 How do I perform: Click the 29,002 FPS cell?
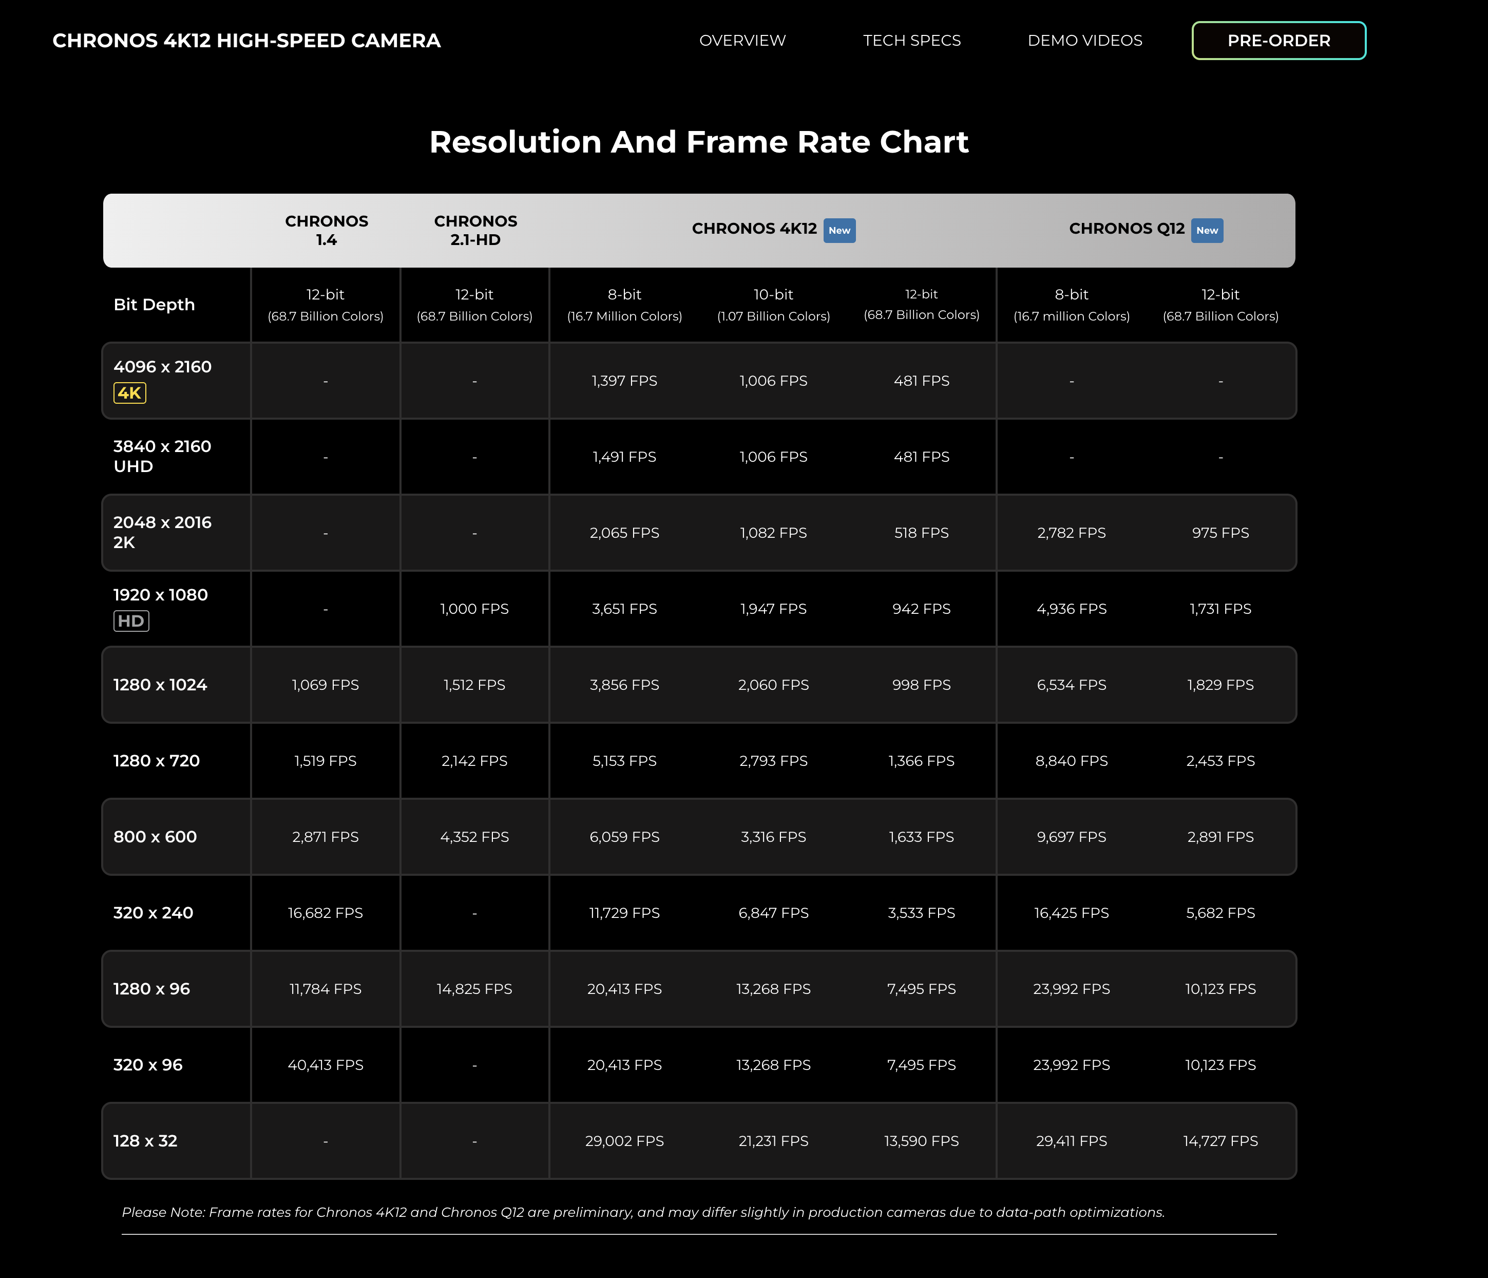(x=624, y=1141)
